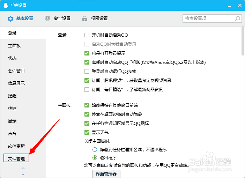Go to 热键 in the sidebar
The width and height of the screenshot is (245, 178).
point(23,108)
